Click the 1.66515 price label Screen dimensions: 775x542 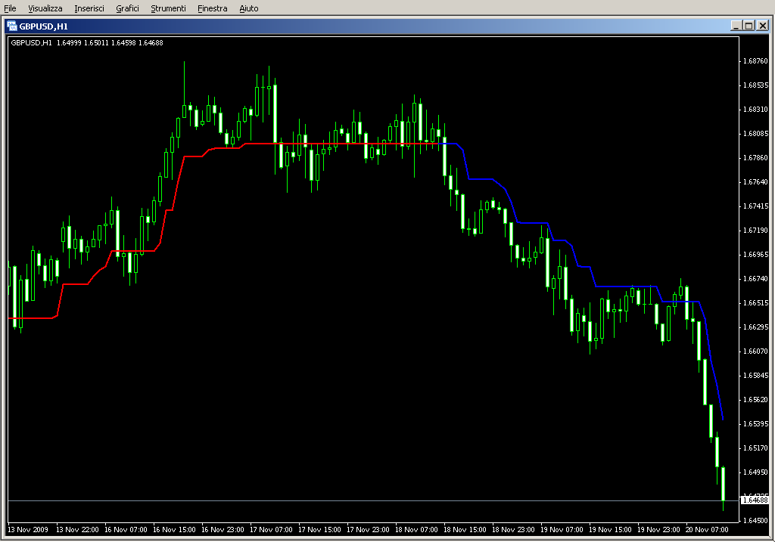756,303
